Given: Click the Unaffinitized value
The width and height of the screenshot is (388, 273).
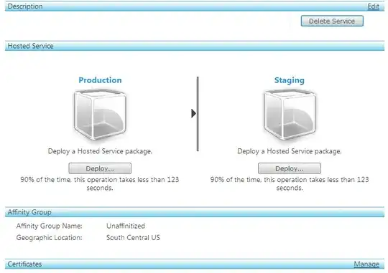Looking at the screenshot, I should [x=126, y=226].
